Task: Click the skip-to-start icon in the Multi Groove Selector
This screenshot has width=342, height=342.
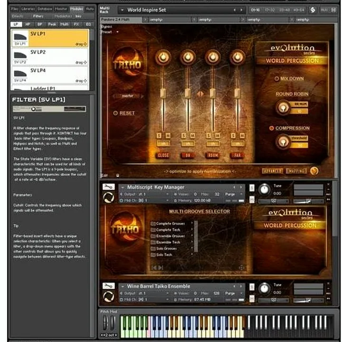Action: [154, 267]
